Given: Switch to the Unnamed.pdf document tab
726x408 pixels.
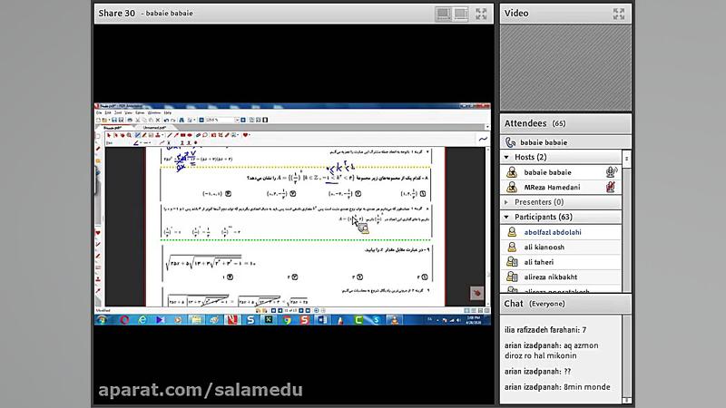Looking at the screenshot, I should click(154, 127).
